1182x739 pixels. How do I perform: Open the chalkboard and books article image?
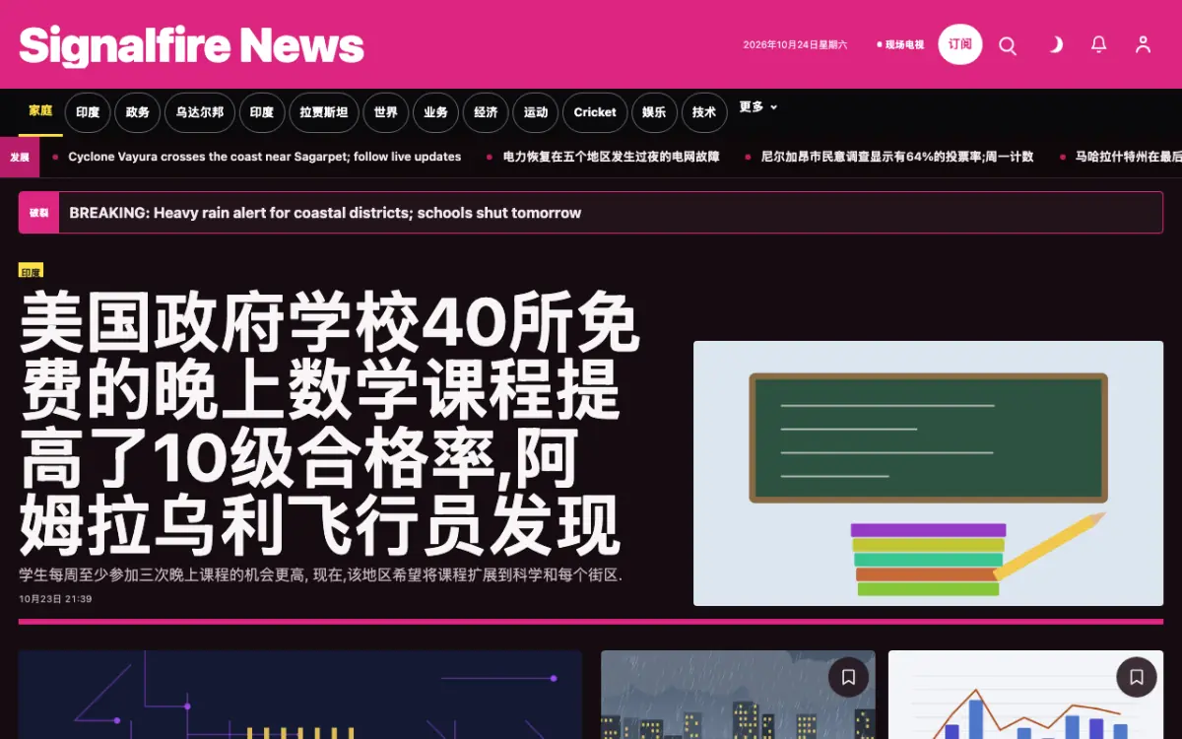click(928, 473)
